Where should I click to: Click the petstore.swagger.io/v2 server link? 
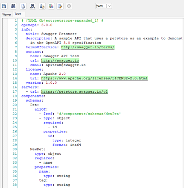click(75, 91)
